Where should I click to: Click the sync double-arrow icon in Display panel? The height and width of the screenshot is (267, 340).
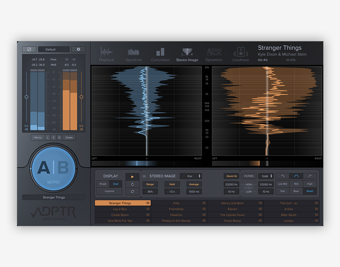pos(132,192)
